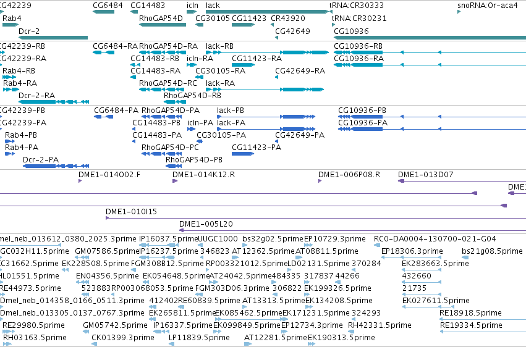Screen dimensions: 526x347
Task: Click transcript icln-RA
Action: click(x=192, y=65)
